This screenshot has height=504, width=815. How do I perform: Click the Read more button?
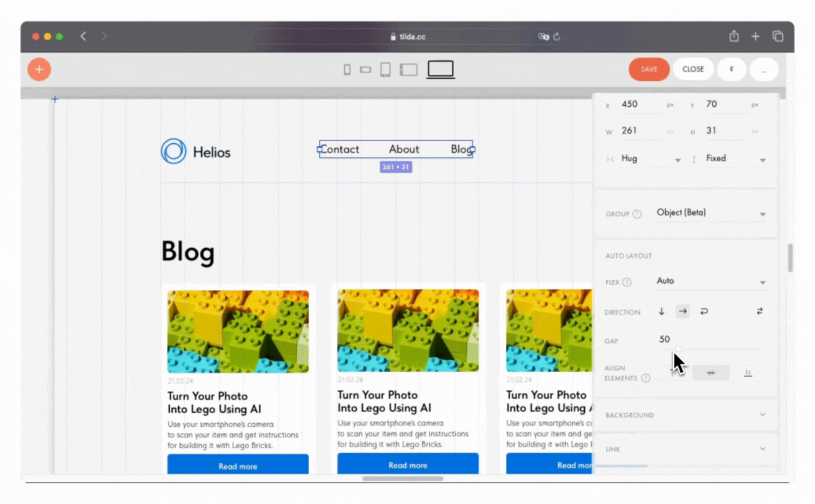[x=237, y=465]
